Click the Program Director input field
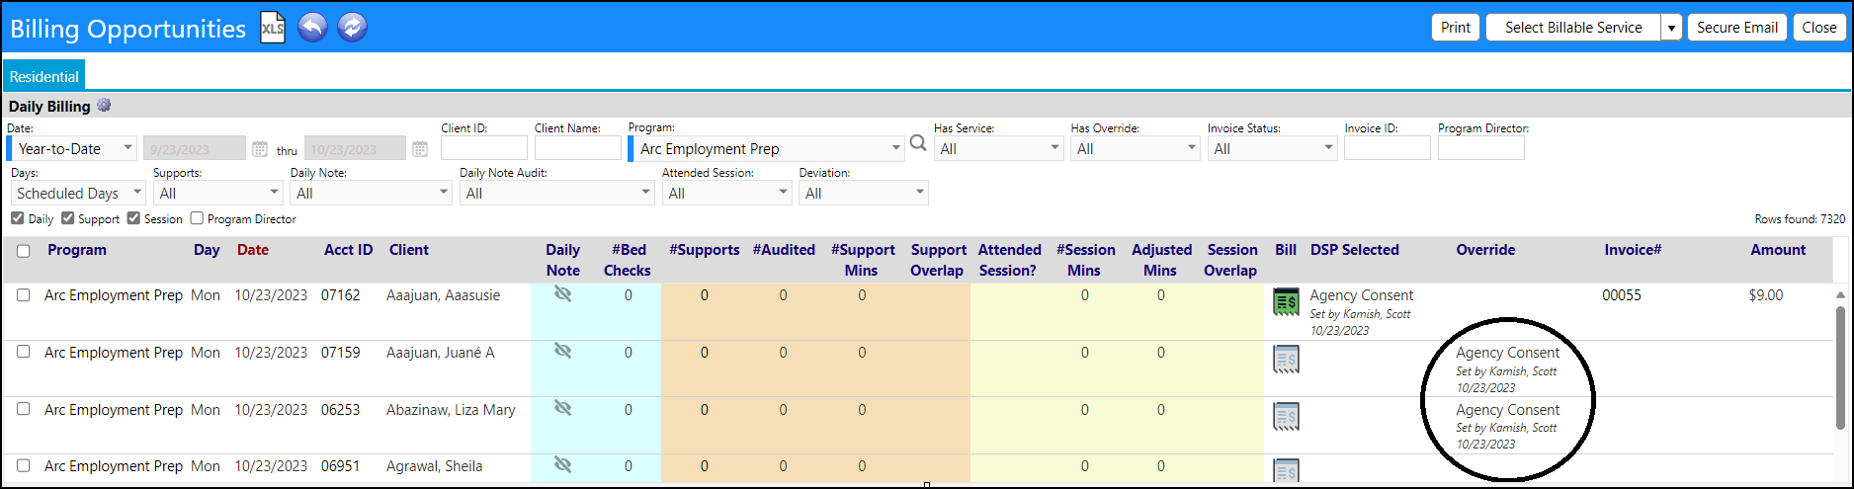Image resolution: width=1854 pixels, height=489 pixels. click(x=1481, y=148)
